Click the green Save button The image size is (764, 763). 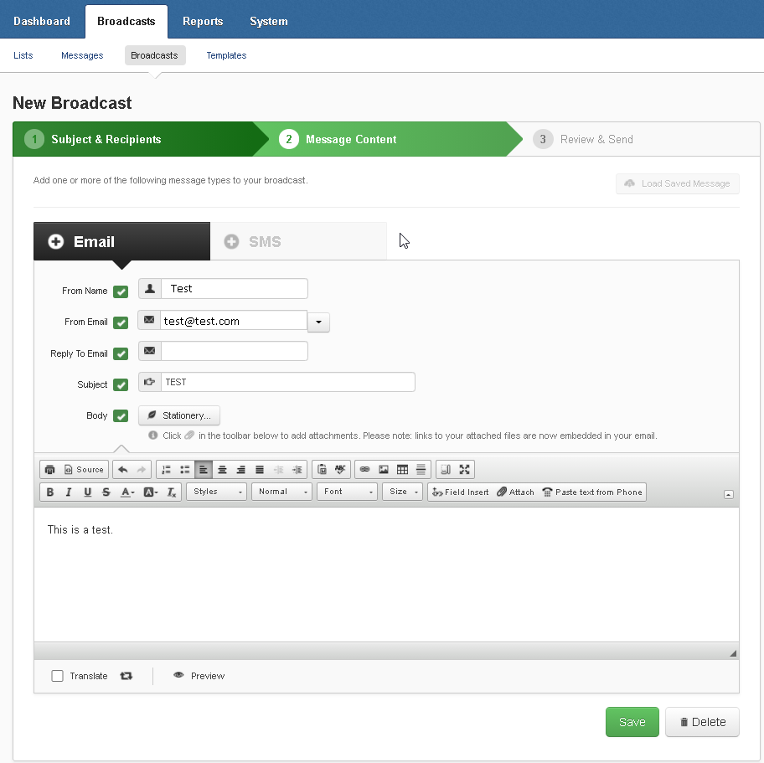tap(632, 722)
